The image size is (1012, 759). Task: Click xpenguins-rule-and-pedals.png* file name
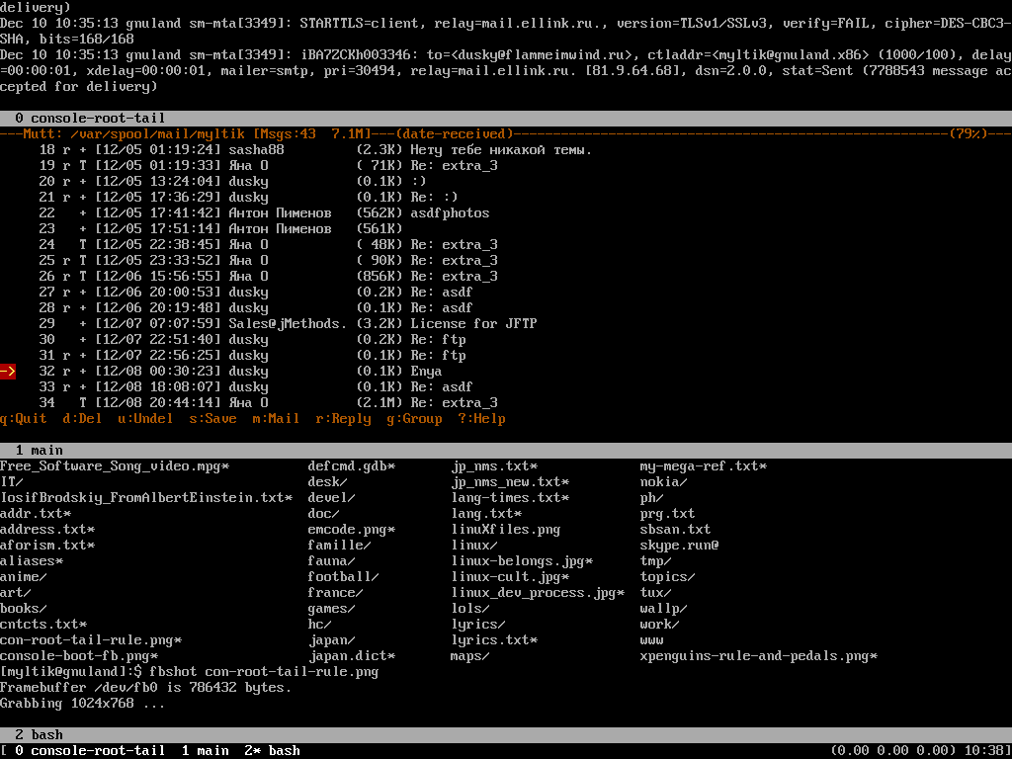pyautogui.click(x=759, y=656)
